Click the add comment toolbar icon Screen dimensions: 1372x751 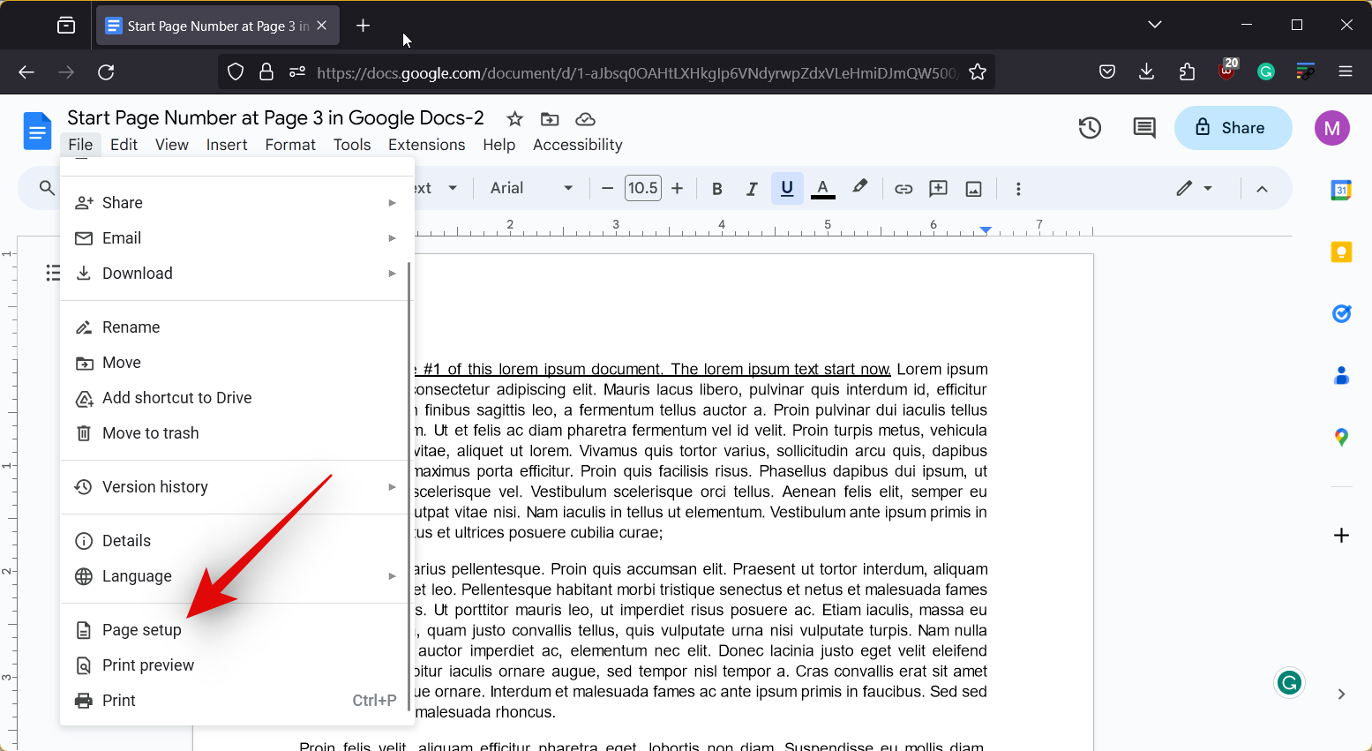(939, 189)
